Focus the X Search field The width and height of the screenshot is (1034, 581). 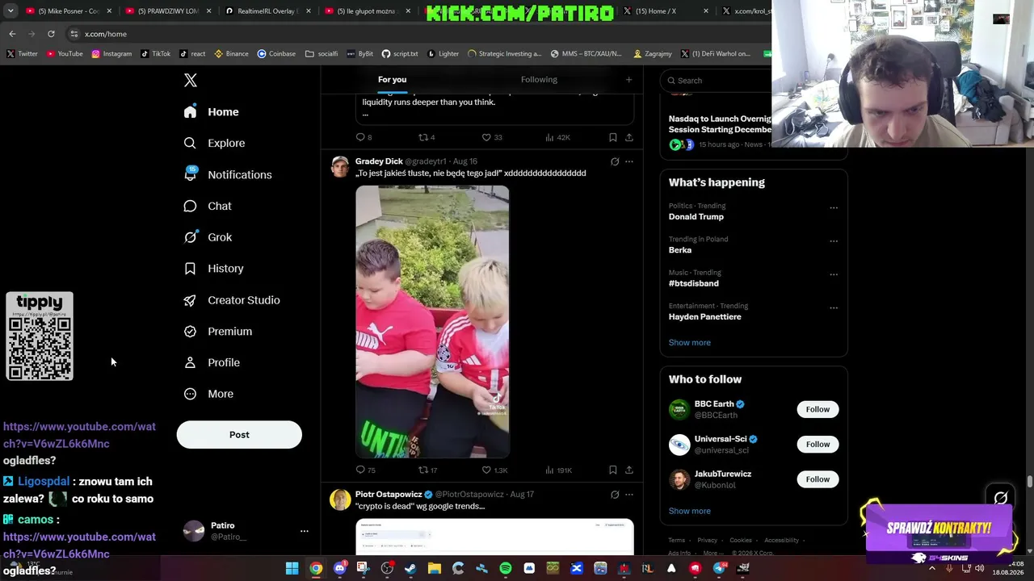pos(717,80)
